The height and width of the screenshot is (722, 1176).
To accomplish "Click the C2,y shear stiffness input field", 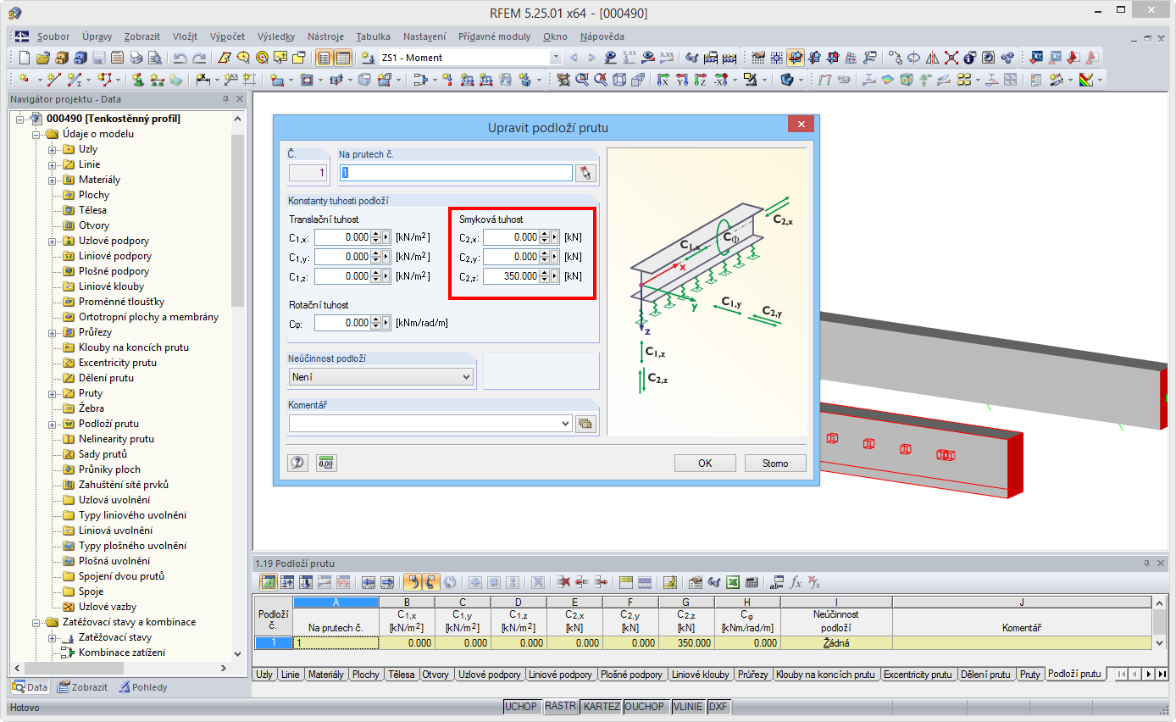I will coord(512,257).
